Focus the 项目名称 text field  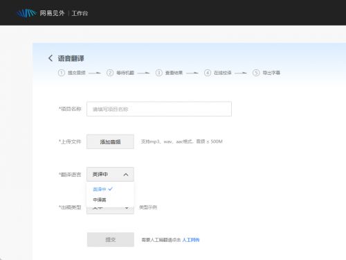pos(159,109)
